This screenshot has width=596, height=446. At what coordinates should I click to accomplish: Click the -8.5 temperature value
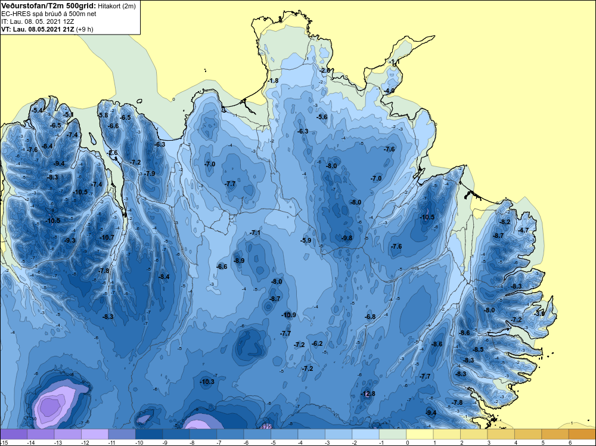(478, 349)
